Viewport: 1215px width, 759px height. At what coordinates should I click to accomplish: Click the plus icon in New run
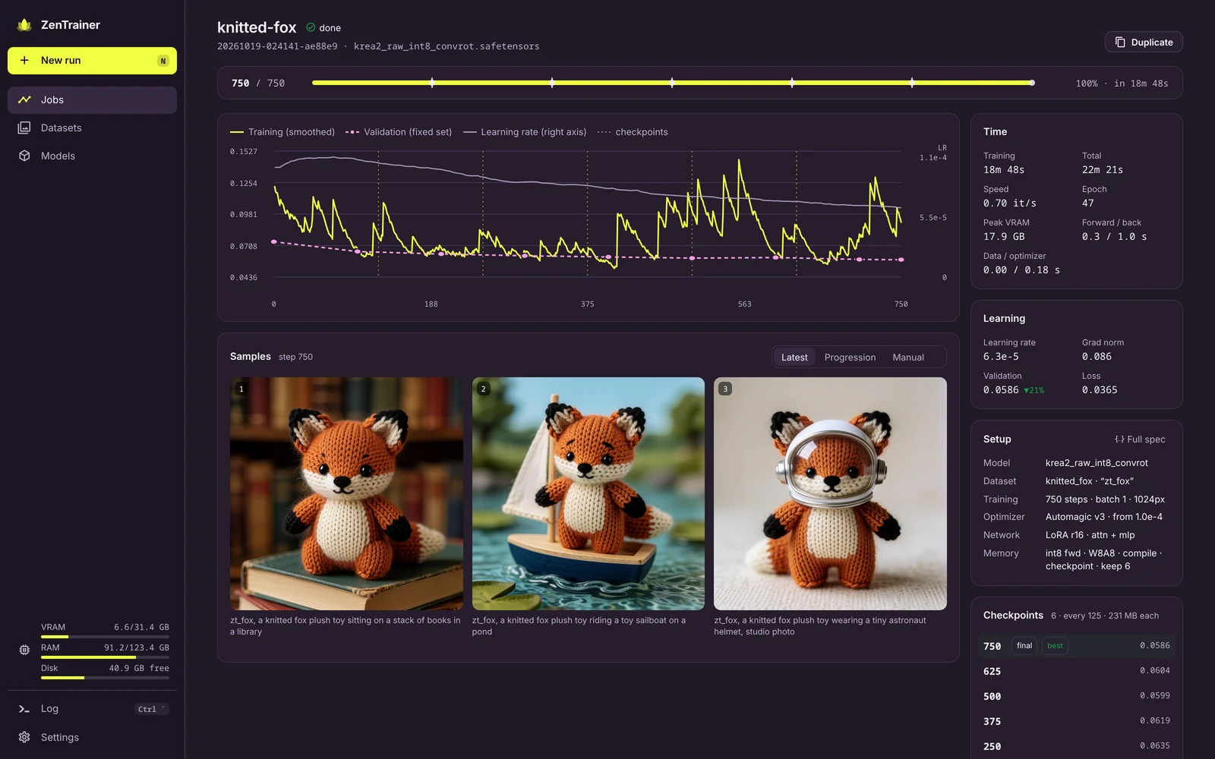click(x=24, y=61)
